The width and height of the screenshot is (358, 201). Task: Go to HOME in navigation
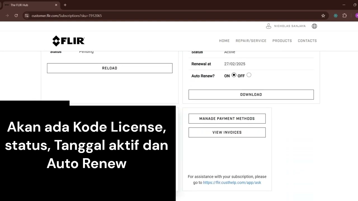click(224, 41)
